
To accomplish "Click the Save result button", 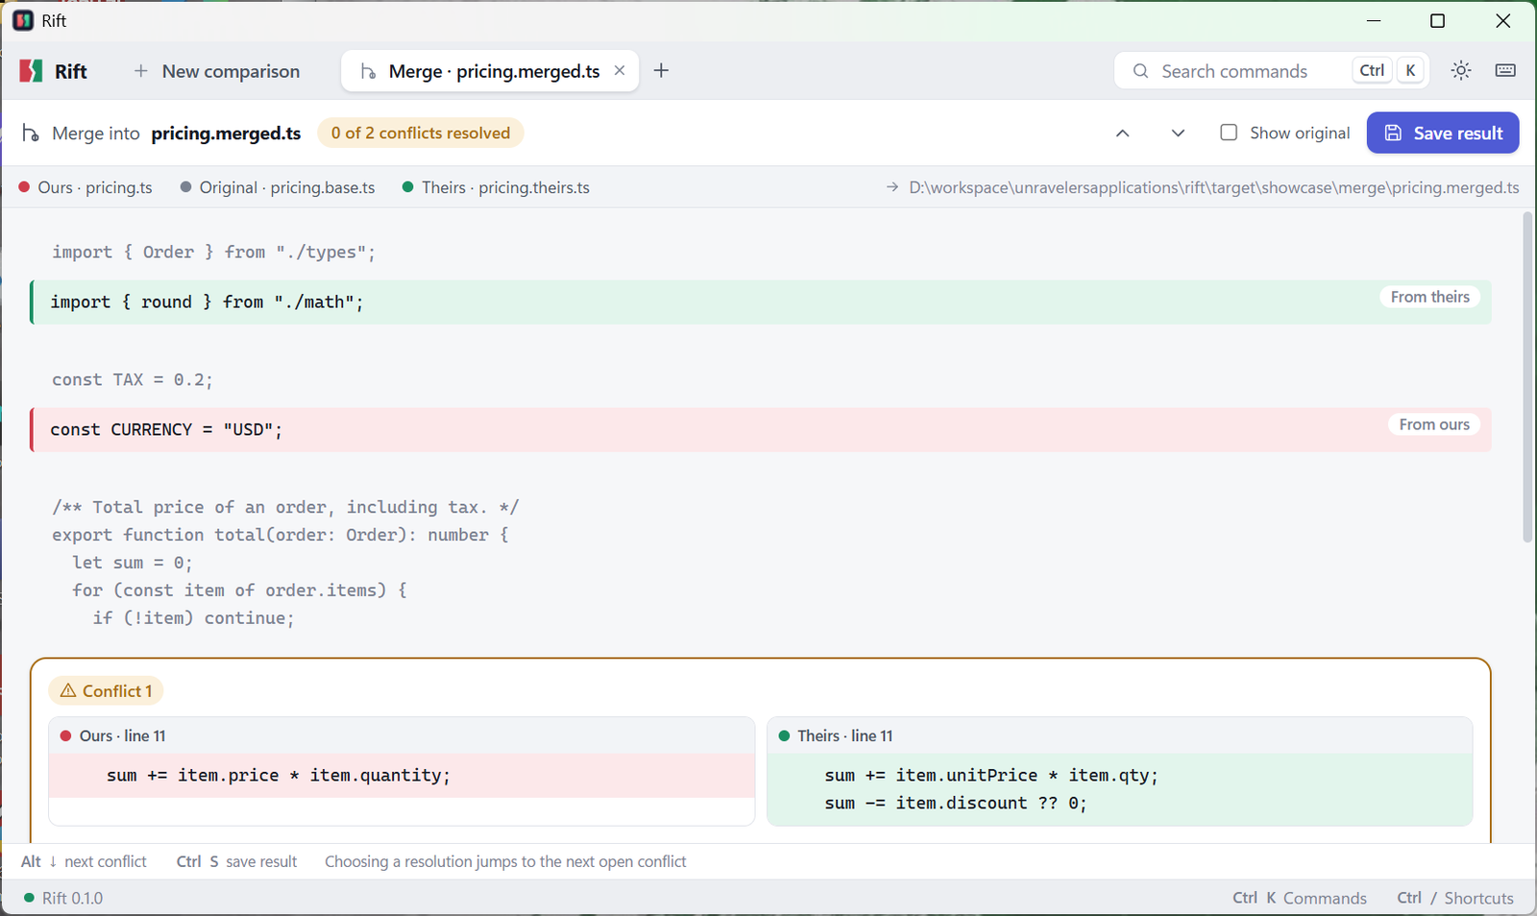I will tap(1443, 133).
